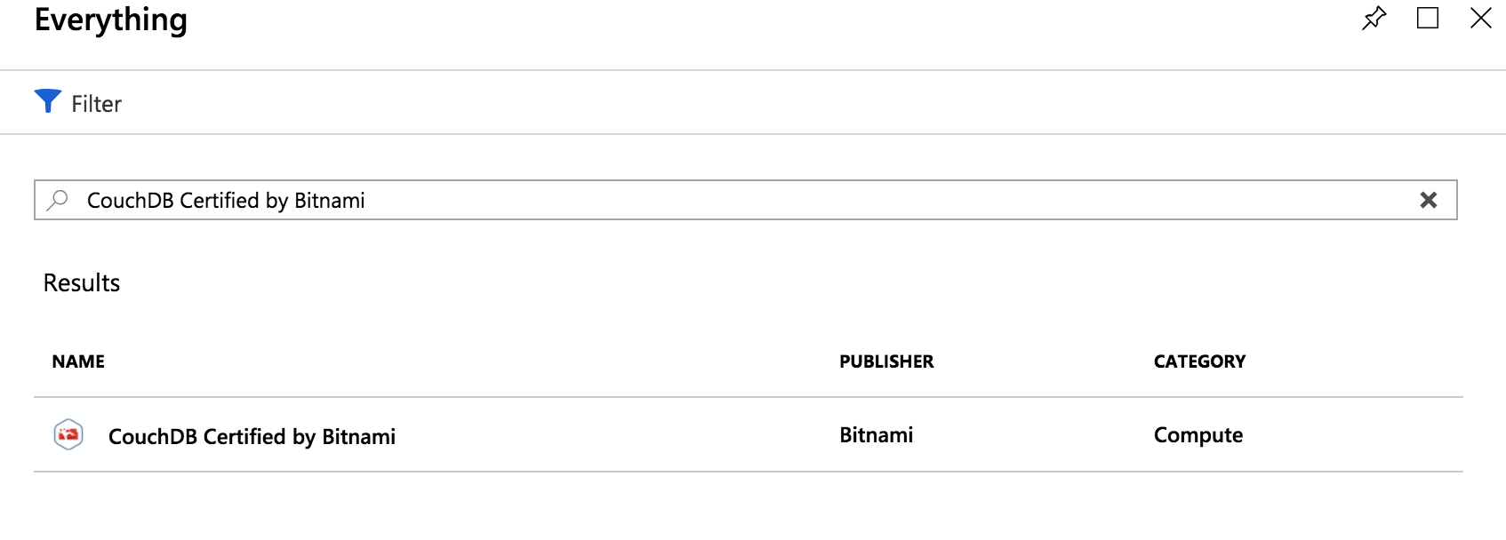Click the Results heading
Image resolution: width=1506 pixels, height=540 pixels.
pos(82,282)
